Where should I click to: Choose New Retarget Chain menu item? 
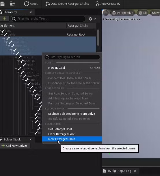72,139
